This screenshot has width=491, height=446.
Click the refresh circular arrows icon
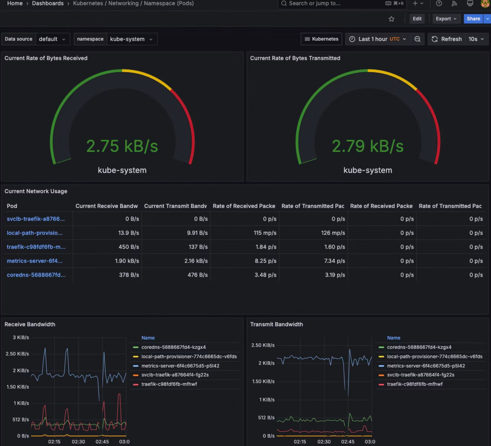(x=435, y=39)
